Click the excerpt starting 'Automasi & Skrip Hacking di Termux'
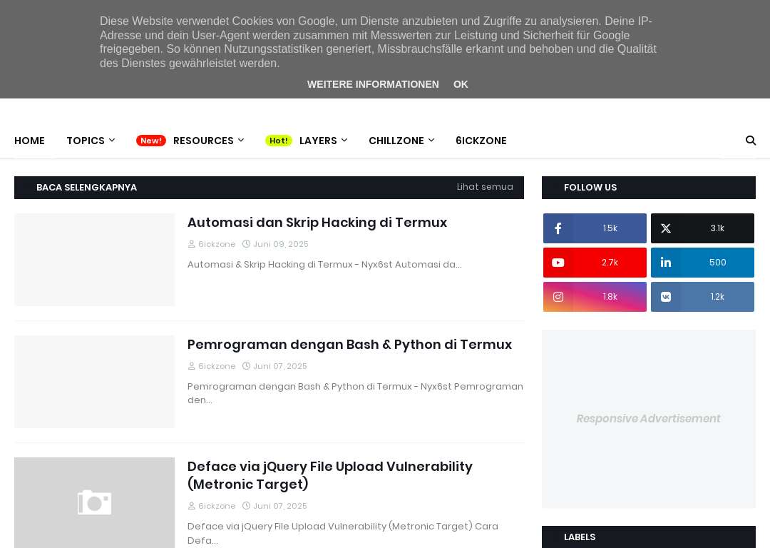The height and width of the screenshot is (548, 770). (x=324, y=265)
